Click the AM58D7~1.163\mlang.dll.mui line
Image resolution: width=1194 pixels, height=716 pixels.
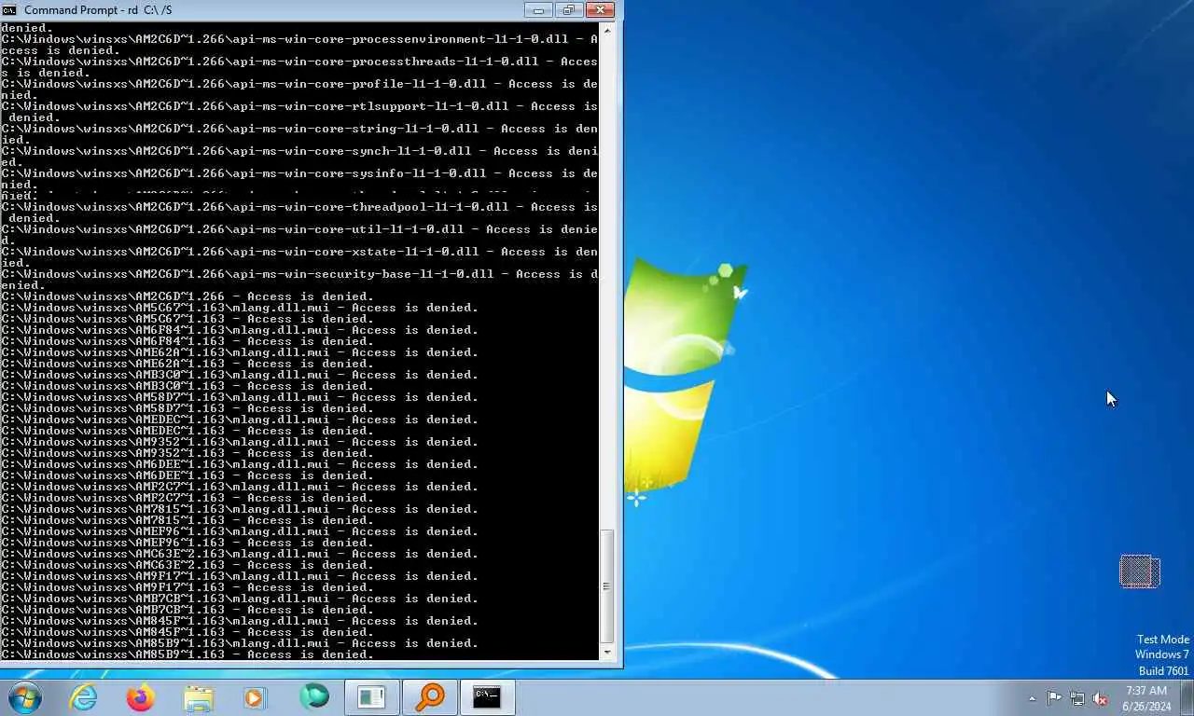[x=240, y=397]
